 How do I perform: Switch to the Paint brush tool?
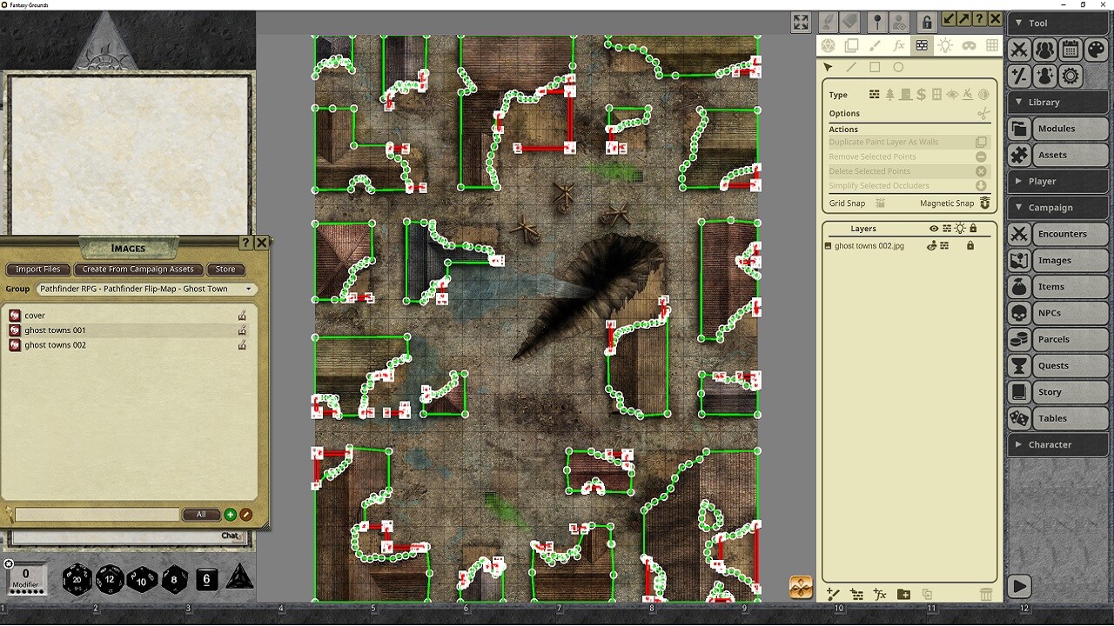point(876,45)
